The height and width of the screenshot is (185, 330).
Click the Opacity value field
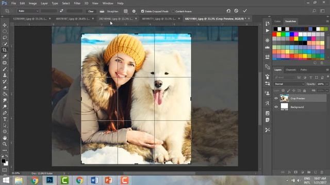[x=321, y=84]
